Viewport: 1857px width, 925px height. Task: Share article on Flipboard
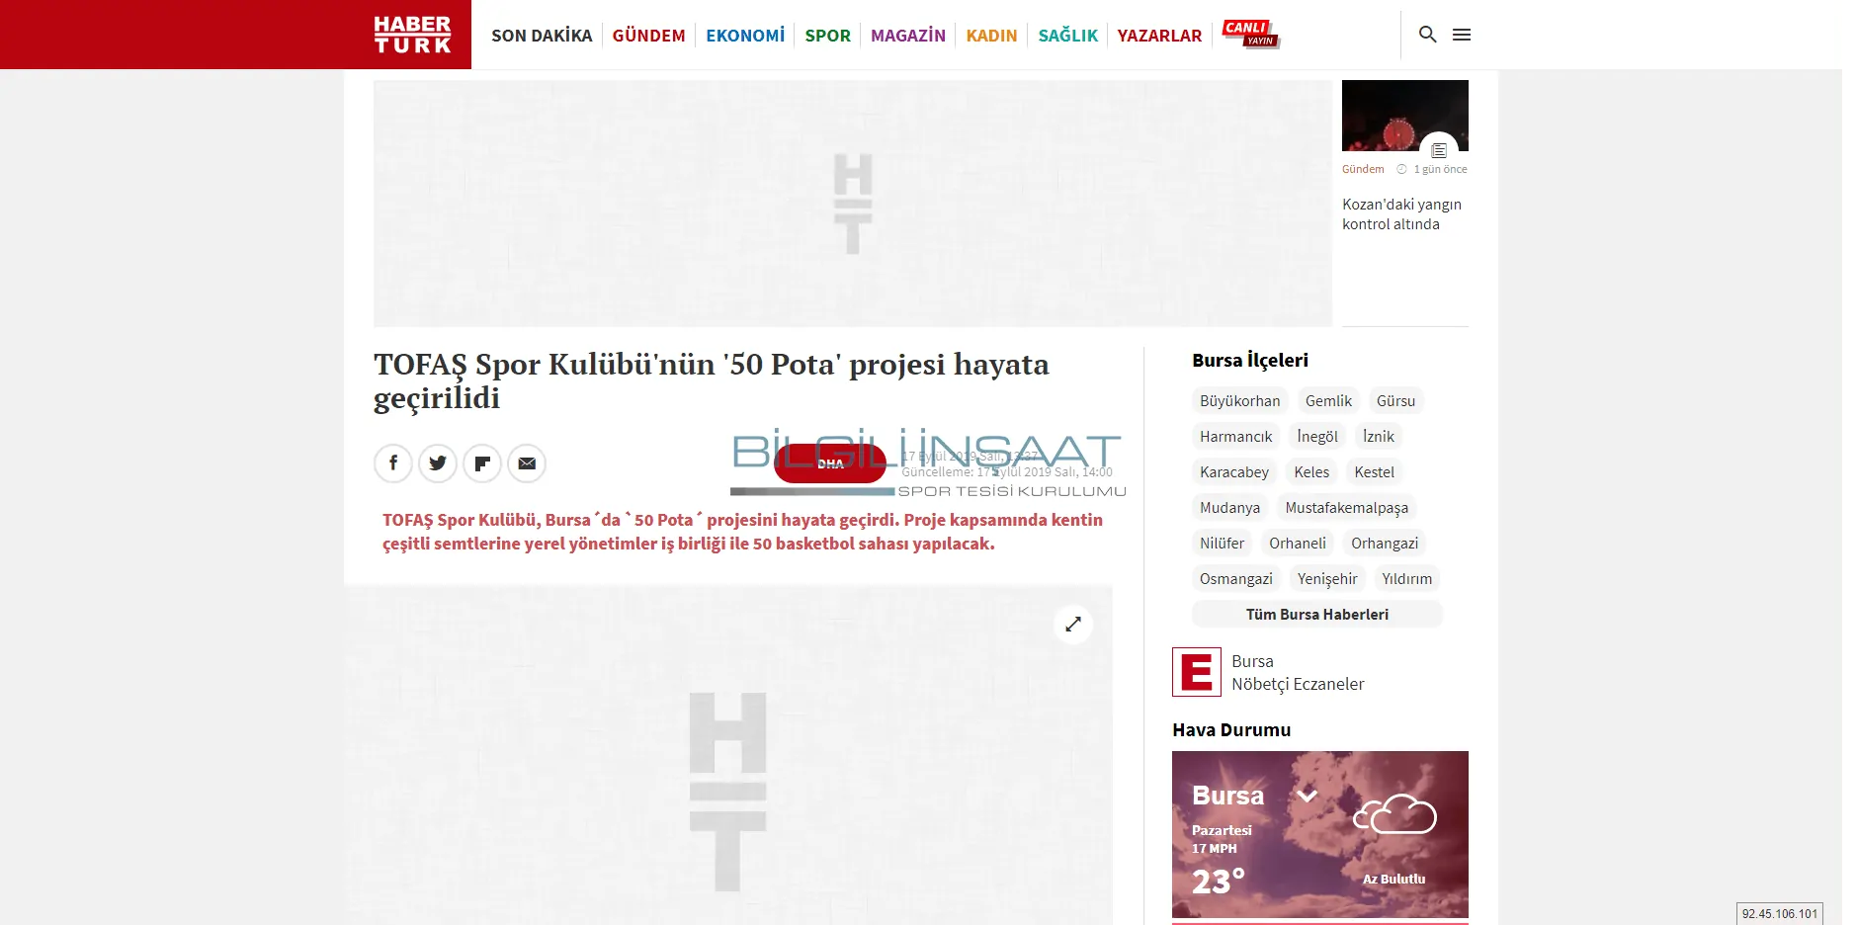click(482, 463)
